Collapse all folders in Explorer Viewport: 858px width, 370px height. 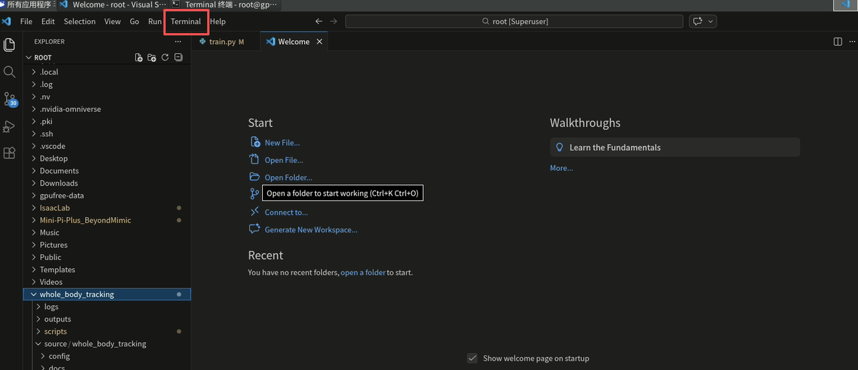pyautogui.click(x=178, y=58)
